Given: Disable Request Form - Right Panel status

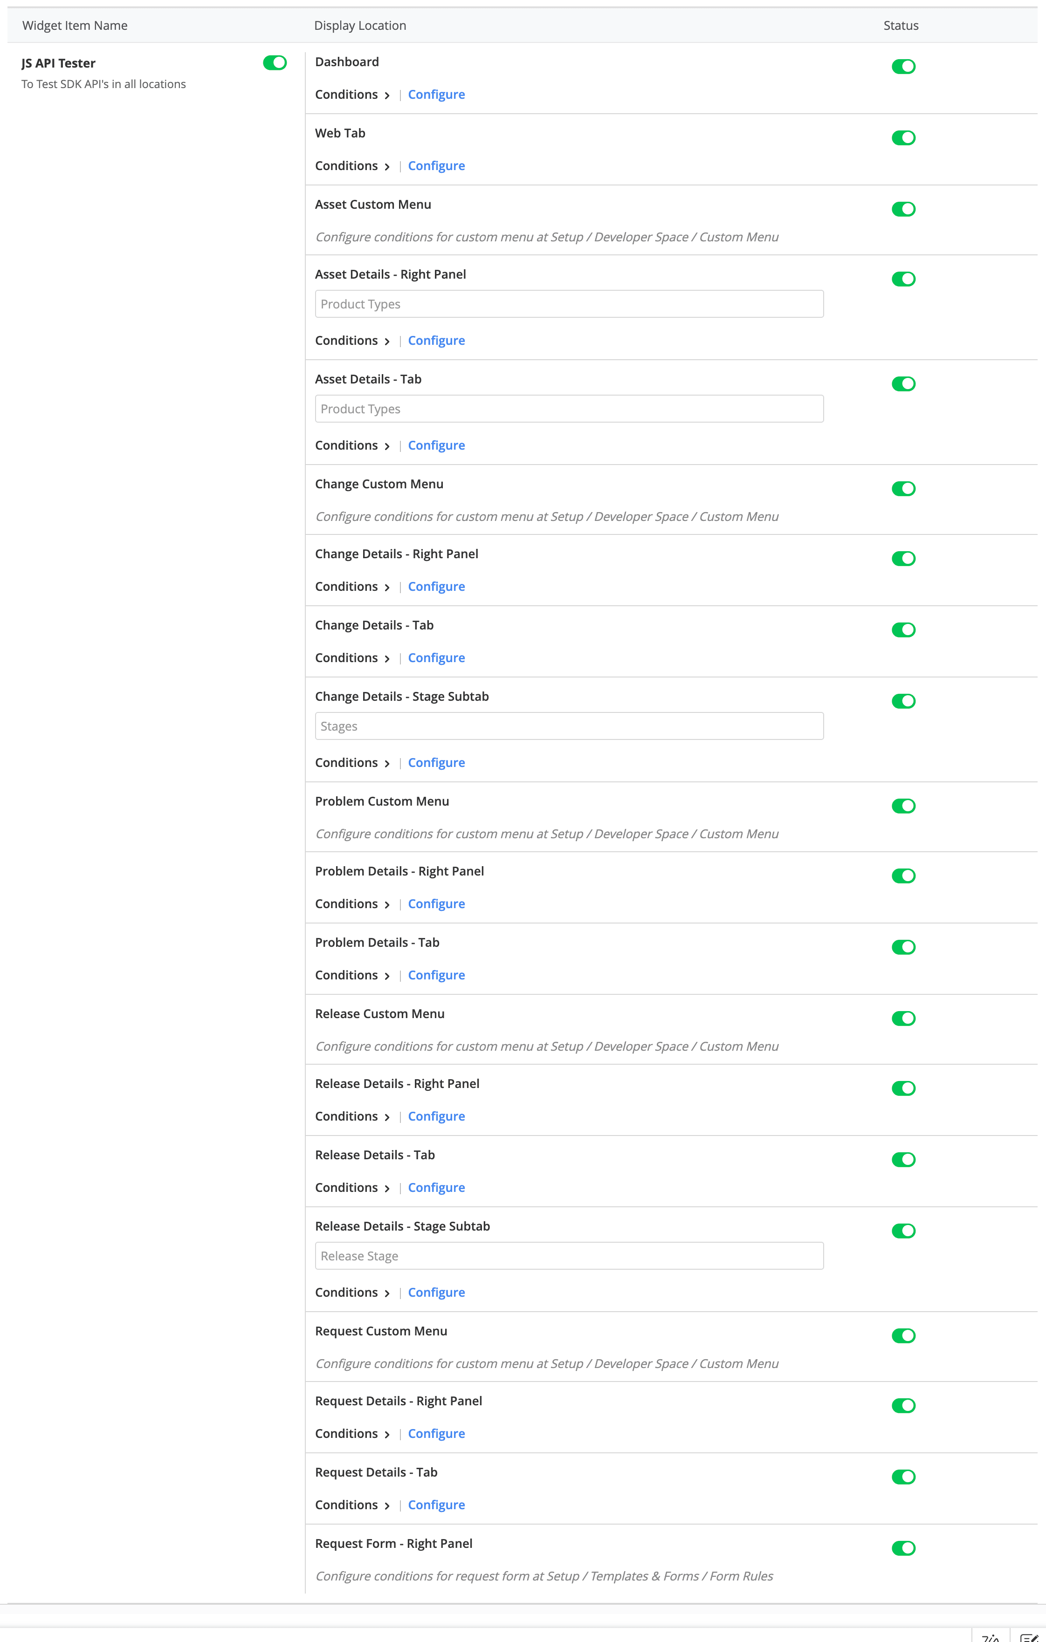Looking at the screenshot, I should 903,1548.
